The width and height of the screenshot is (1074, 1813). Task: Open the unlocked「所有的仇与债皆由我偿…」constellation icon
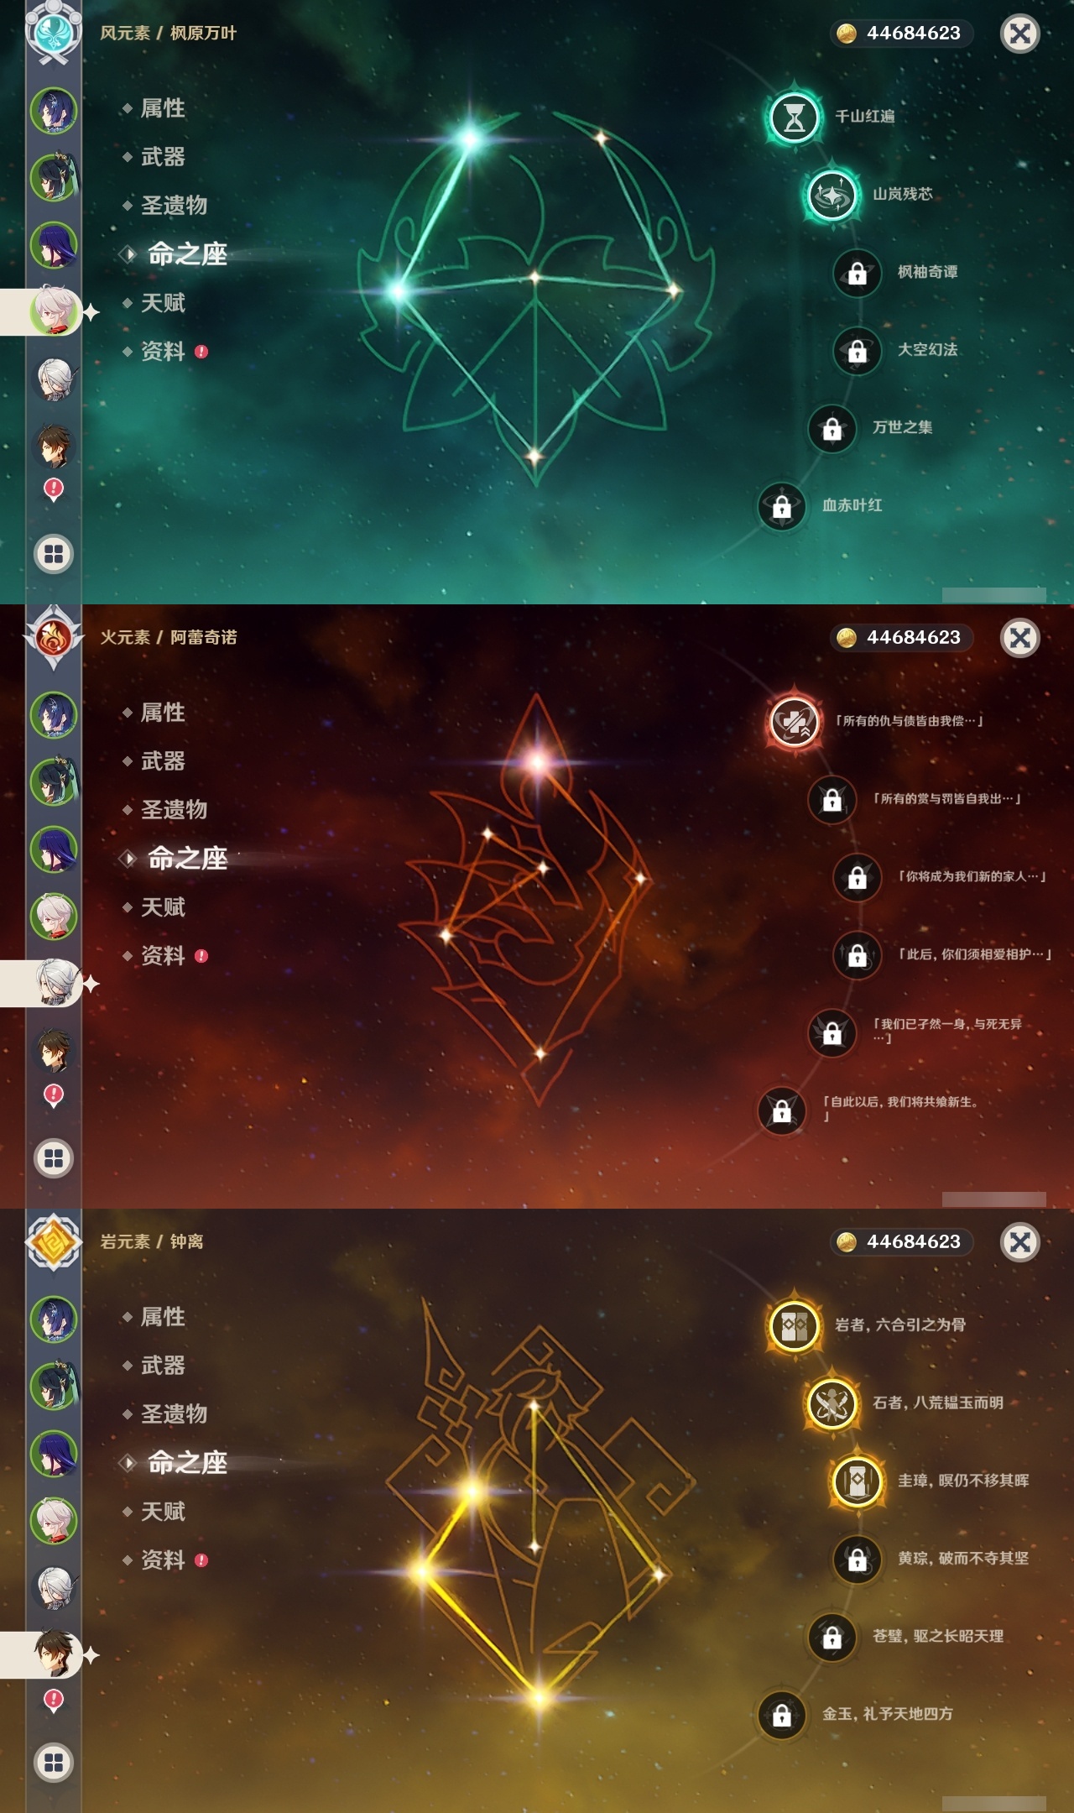(x=794, y=721)
